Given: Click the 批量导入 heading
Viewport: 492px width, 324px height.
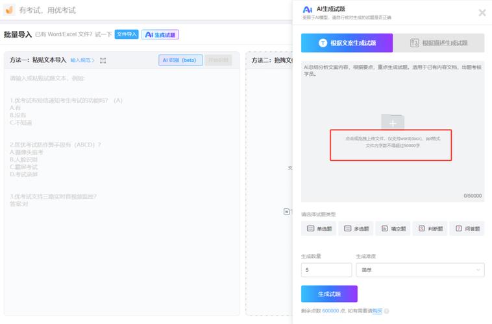Looking at the screenshot, I should pos(18,34).
